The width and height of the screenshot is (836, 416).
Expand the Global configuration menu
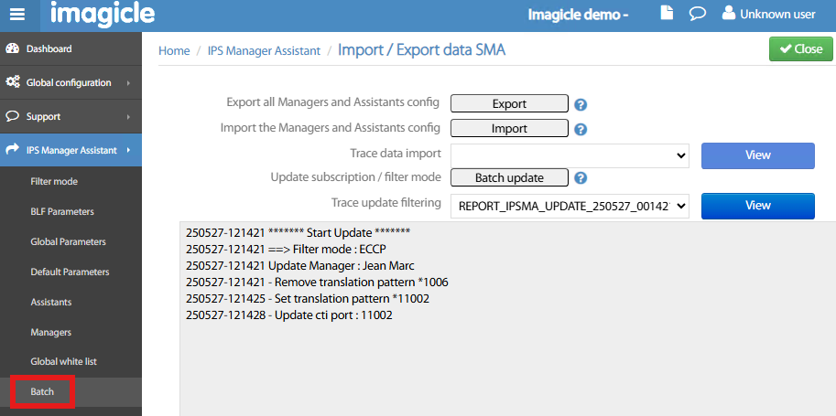71,83
